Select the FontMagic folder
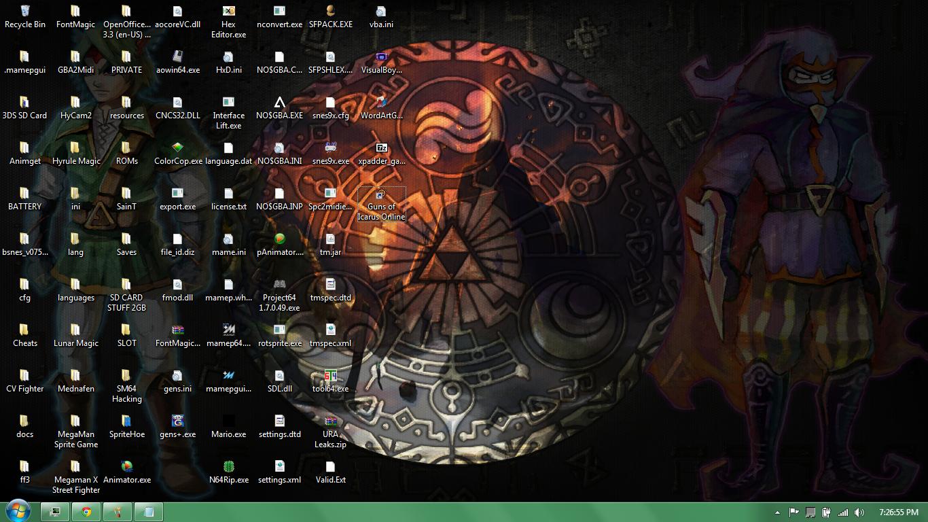Image resolution: width=928 pixels, height=522 pixels. coord(75,18)
